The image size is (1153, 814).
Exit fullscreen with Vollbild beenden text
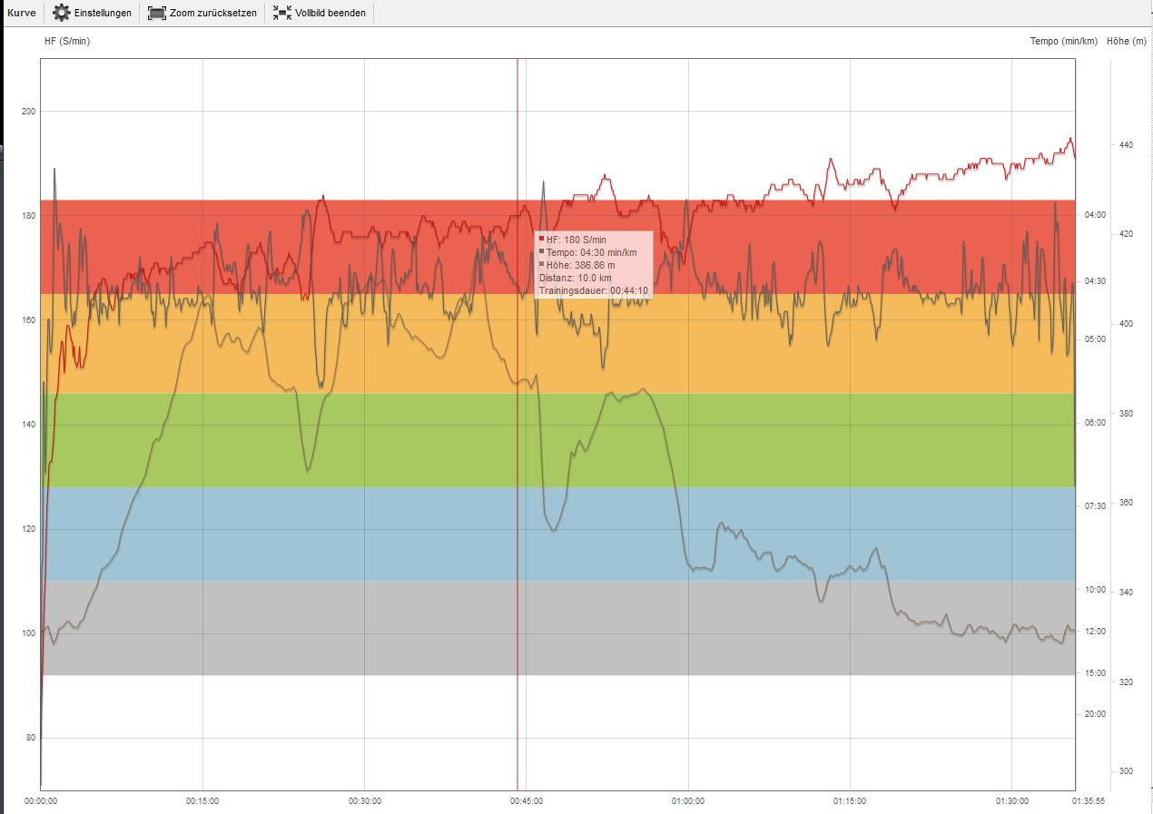coord(330,13)
